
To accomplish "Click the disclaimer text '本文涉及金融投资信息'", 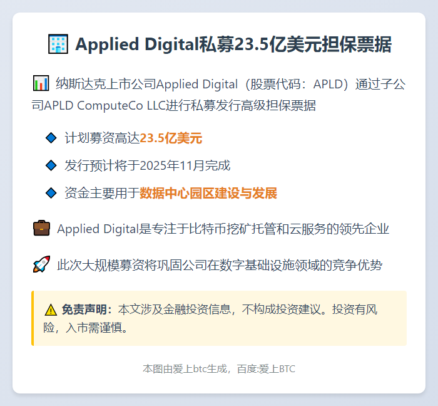I will click(x=174, y=310).
